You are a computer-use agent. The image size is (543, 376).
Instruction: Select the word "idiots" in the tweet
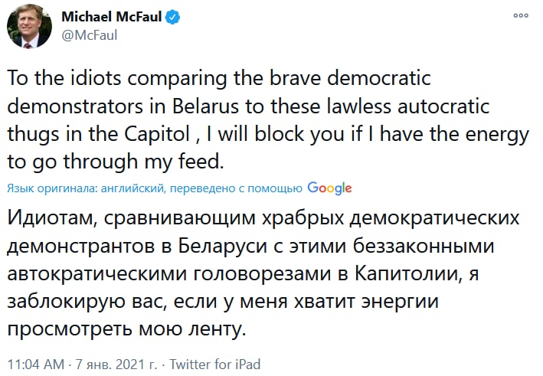tap(96, 78)
